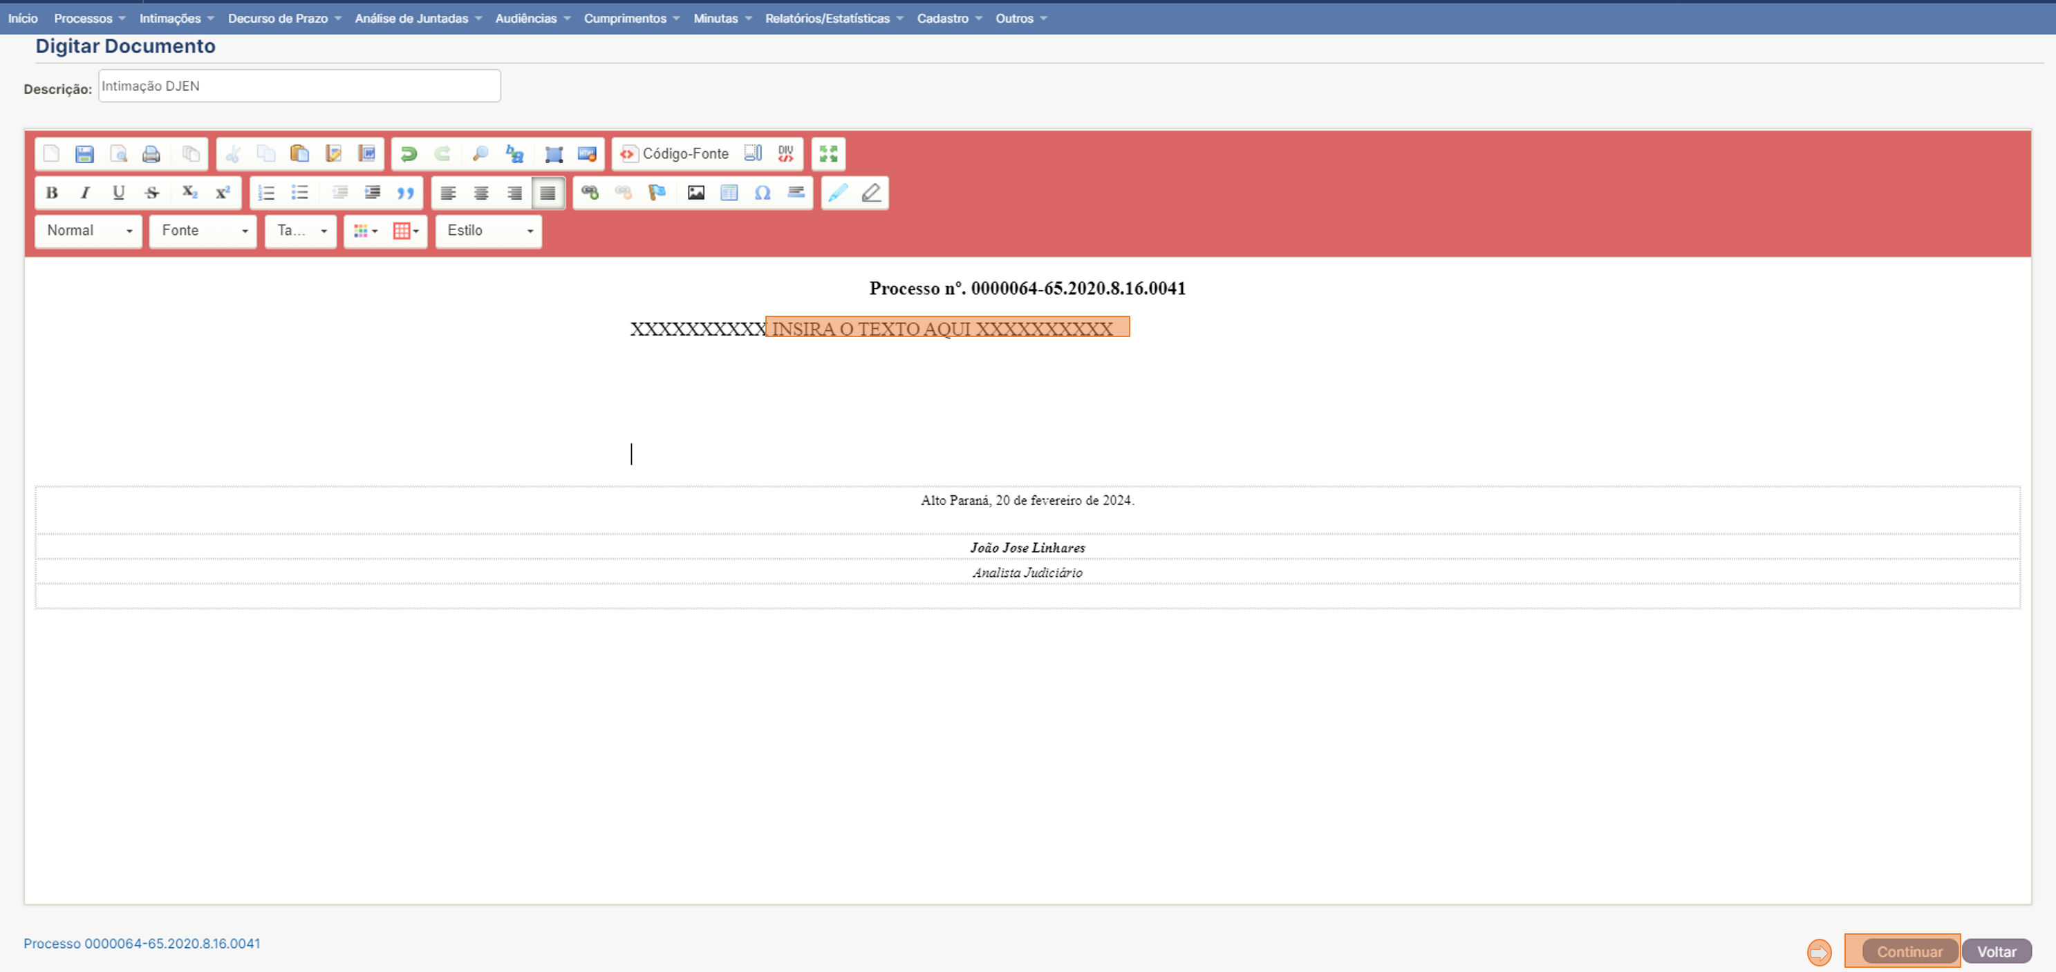Open the Intimações menu
Viewport: 2056px width, 972px height.
(x=176, y=19)
